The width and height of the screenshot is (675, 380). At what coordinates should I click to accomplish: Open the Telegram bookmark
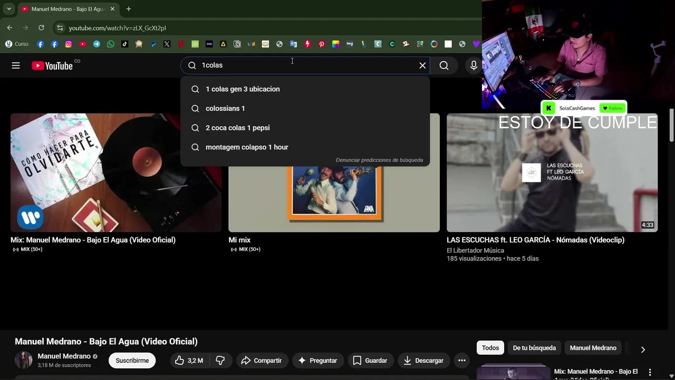click(97, 44)
